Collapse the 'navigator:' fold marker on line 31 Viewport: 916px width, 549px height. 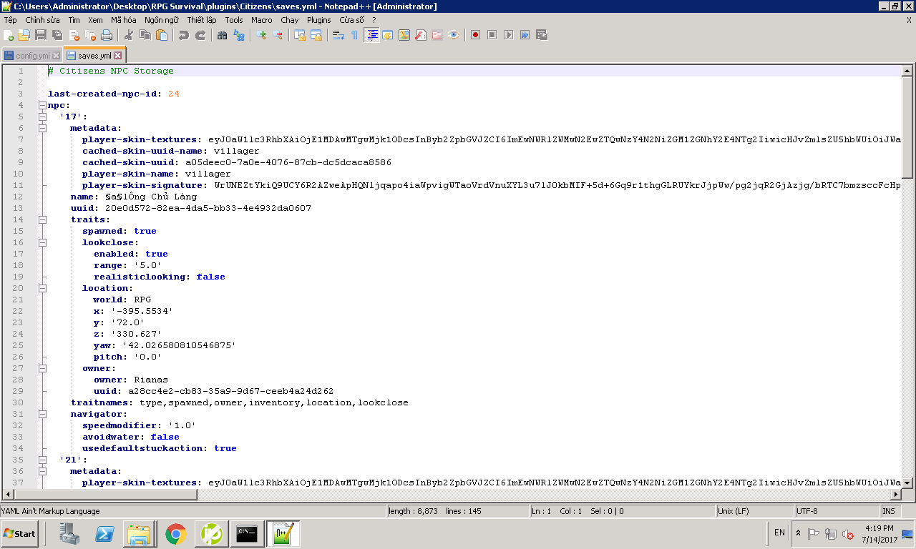coord(42,414)
